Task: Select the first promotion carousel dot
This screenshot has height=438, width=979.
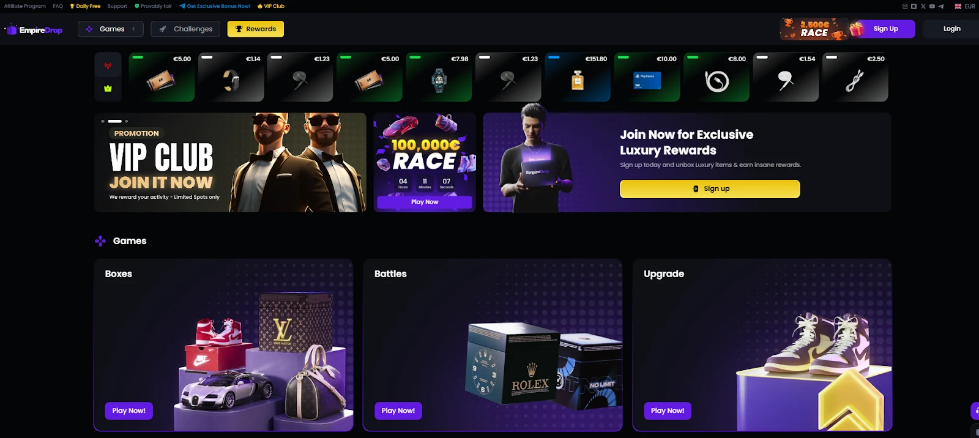Action: tap(103, 121)
